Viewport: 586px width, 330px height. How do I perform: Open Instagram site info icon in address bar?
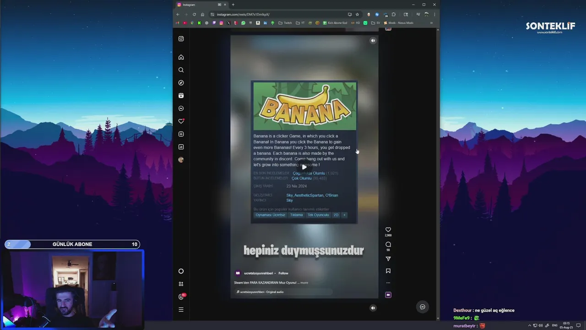(x=212, y=14)
